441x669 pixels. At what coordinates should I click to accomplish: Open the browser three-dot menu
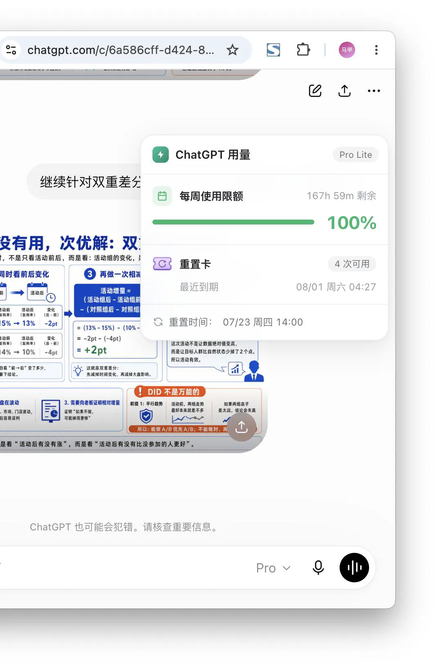(376, 50)
